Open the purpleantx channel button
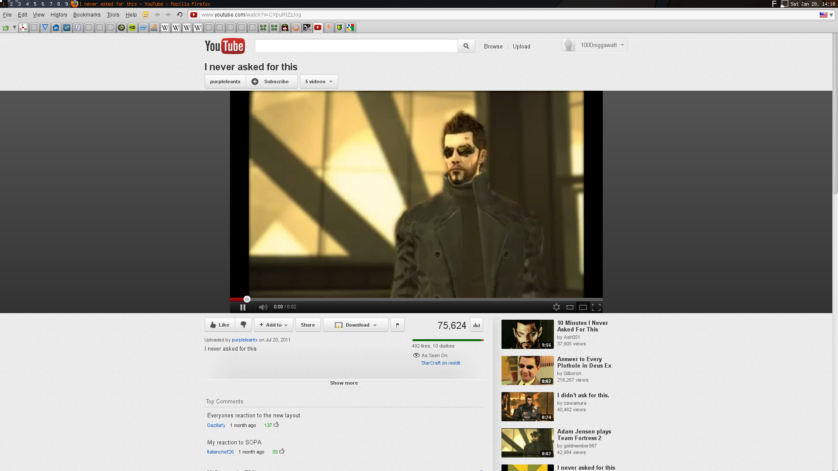The image size is (838, 471). tap(225, 82)
